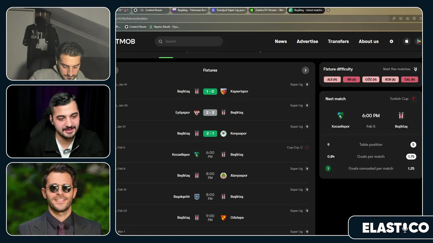Click Super Lig badge on Feb 22 row
Image resolution: width=433 pixels, height=243 pixels.
(x=307, y=211)
